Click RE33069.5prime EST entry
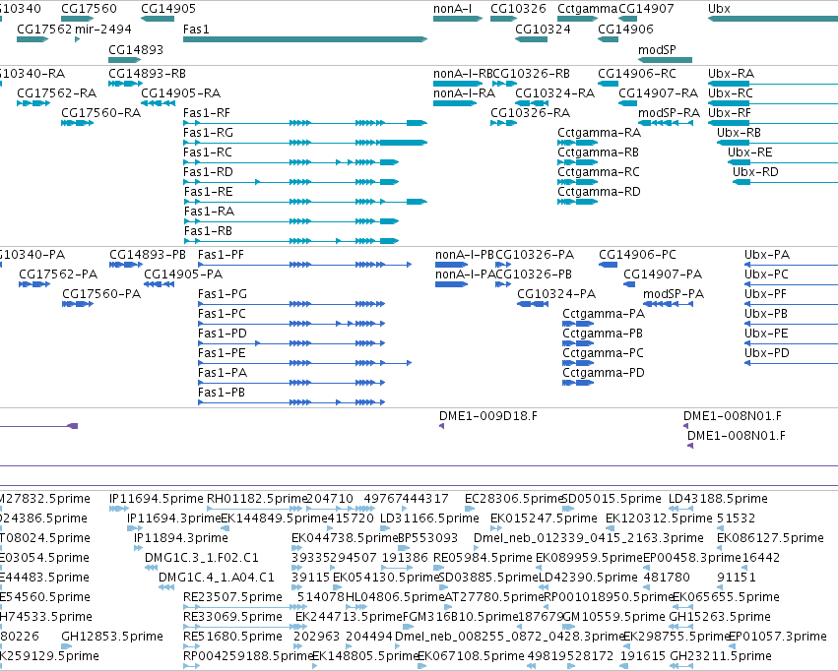The height and width of the screenshot is (671, 838). pyautogui.click(x=245, y=627)
